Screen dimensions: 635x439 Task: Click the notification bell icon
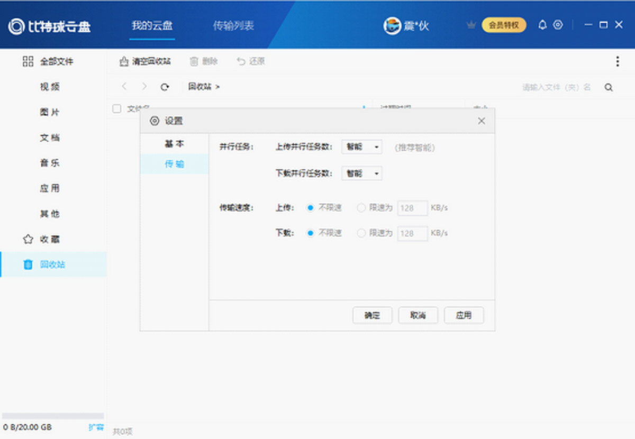(x=542, y=25)
